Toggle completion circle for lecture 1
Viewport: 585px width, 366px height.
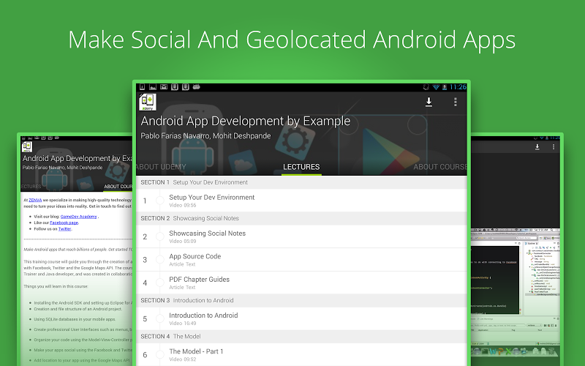click(159, 201)
